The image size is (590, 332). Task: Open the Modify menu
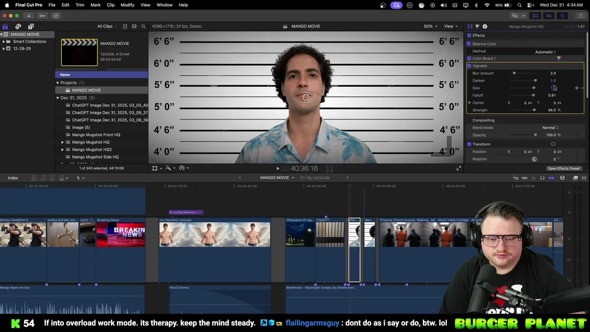pyautogui.click(x=128, y=5)
